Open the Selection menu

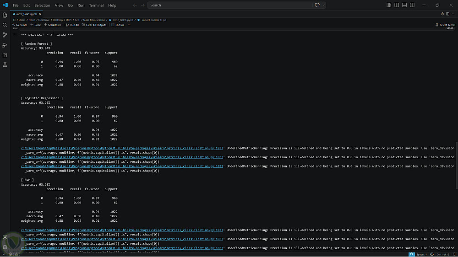42,5
